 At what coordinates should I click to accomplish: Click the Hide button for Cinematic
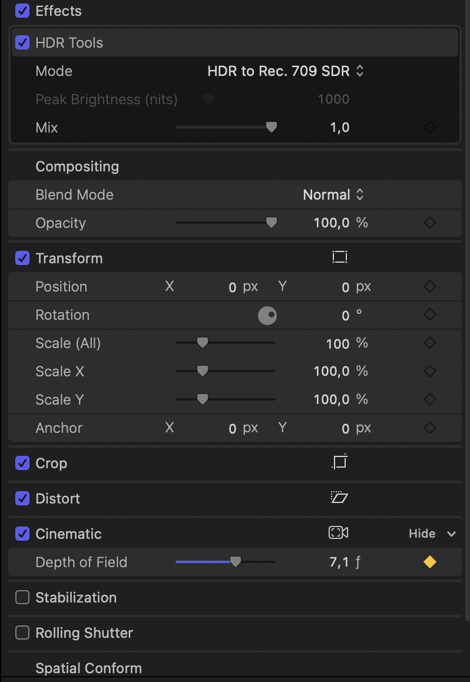point(422,534)
